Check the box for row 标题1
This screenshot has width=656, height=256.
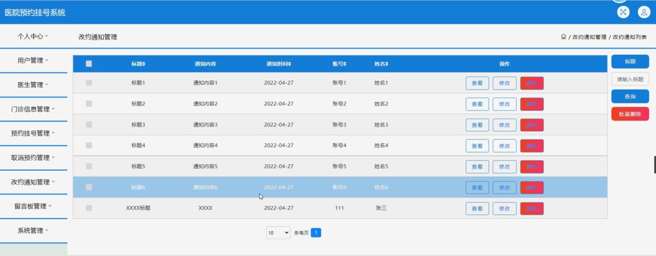tap(89, 83)
